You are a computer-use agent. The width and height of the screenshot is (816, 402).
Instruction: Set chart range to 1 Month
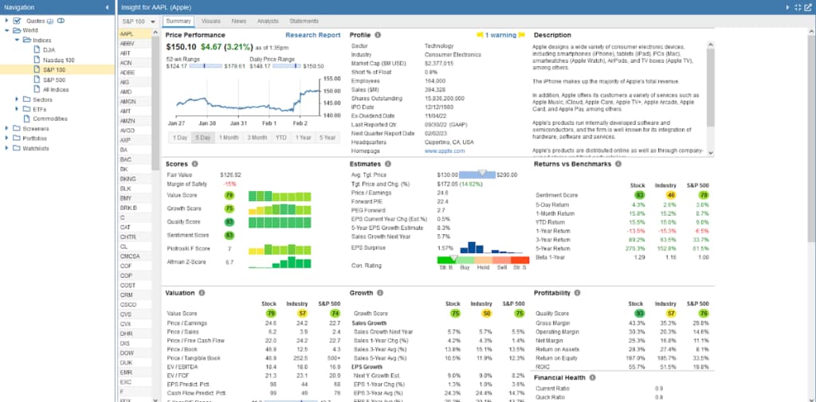229,137
